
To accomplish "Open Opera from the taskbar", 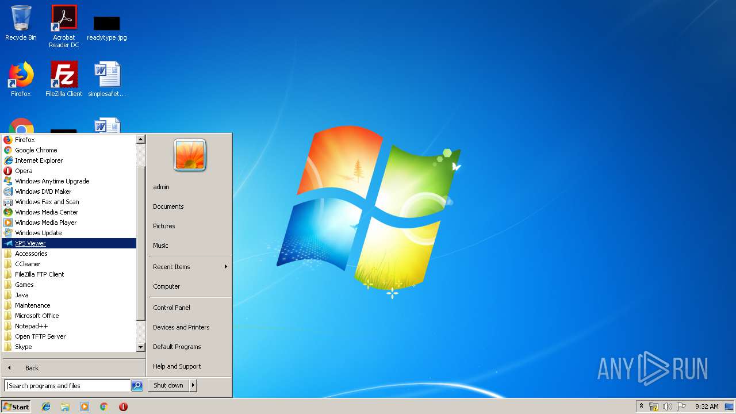I will coord(123,407).
